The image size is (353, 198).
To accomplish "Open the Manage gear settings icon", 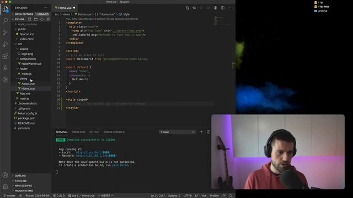I will click(x=5, y=186).
